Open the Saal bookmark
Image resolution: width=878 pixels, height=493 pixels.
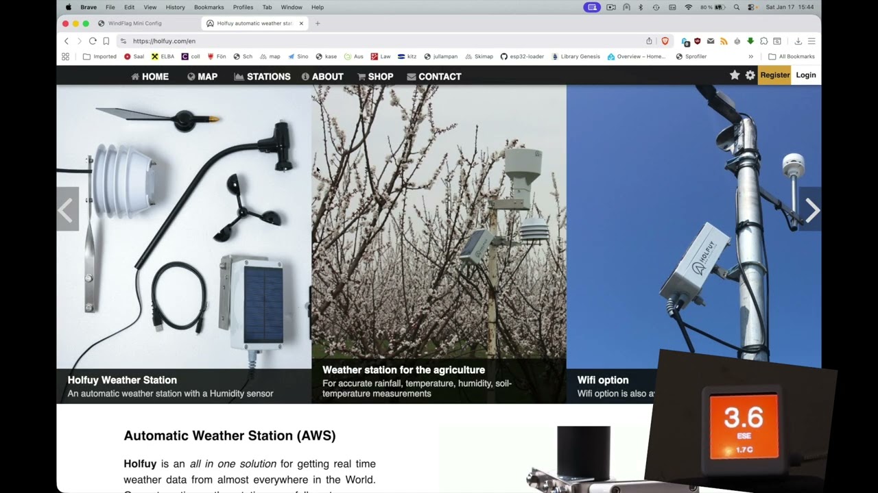[x=134, y=57]
